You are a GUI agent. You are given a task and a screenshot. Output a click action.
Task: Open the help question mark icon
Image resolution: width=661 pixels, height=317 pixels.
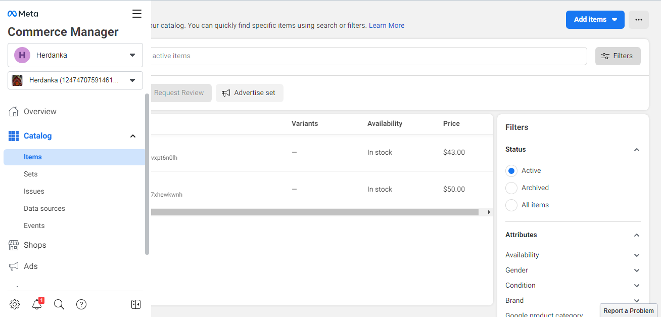point(81,304)
